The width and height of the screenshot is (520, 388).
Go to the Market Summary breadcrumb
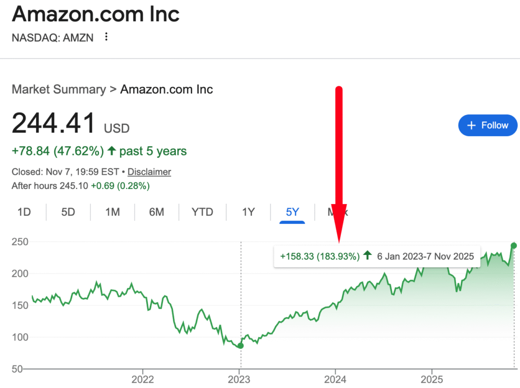tap(58, 90)
